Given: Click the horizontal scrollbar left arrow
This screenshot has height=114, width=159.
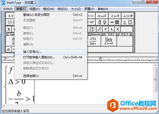Looking at the screenshot, I should pos(4,106).
